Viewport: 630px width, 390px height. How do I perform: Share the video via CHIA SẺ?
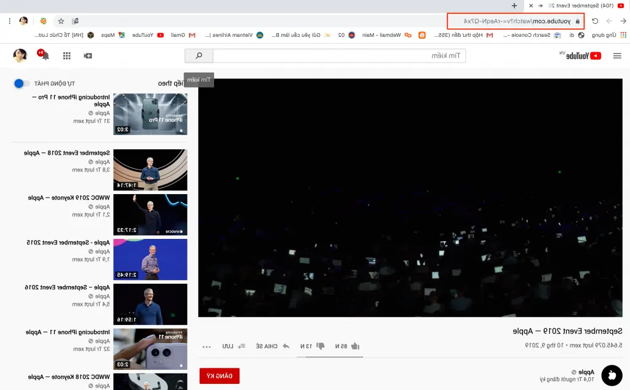coord(273,346)
